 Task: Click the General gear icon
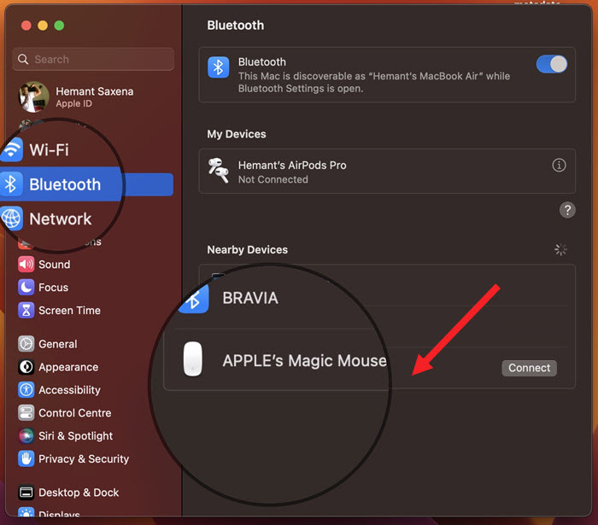26,344
